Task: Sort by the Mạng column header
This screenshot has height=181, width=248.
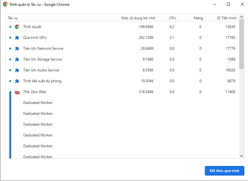Action: [198, 18]
